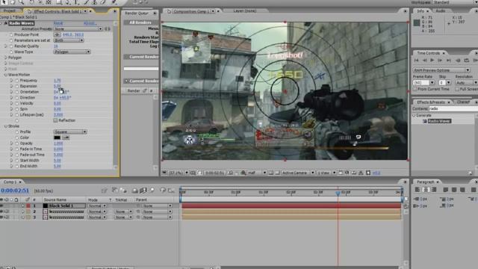Image resolution: width=478 pixels, height=269 pixels.
Task: Click the snapshot camera icon in viewer
Action: pyautogui.click(x=231, y=173)
